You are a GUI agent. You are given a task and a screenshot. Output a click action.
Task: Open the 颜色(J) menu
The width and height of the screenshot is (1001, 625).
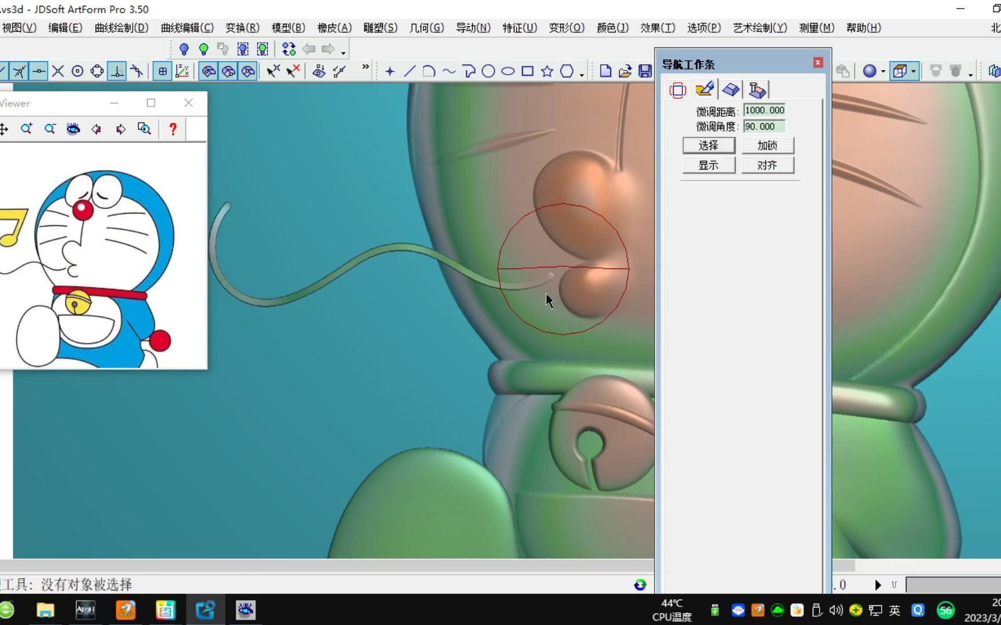pos(613,28)
